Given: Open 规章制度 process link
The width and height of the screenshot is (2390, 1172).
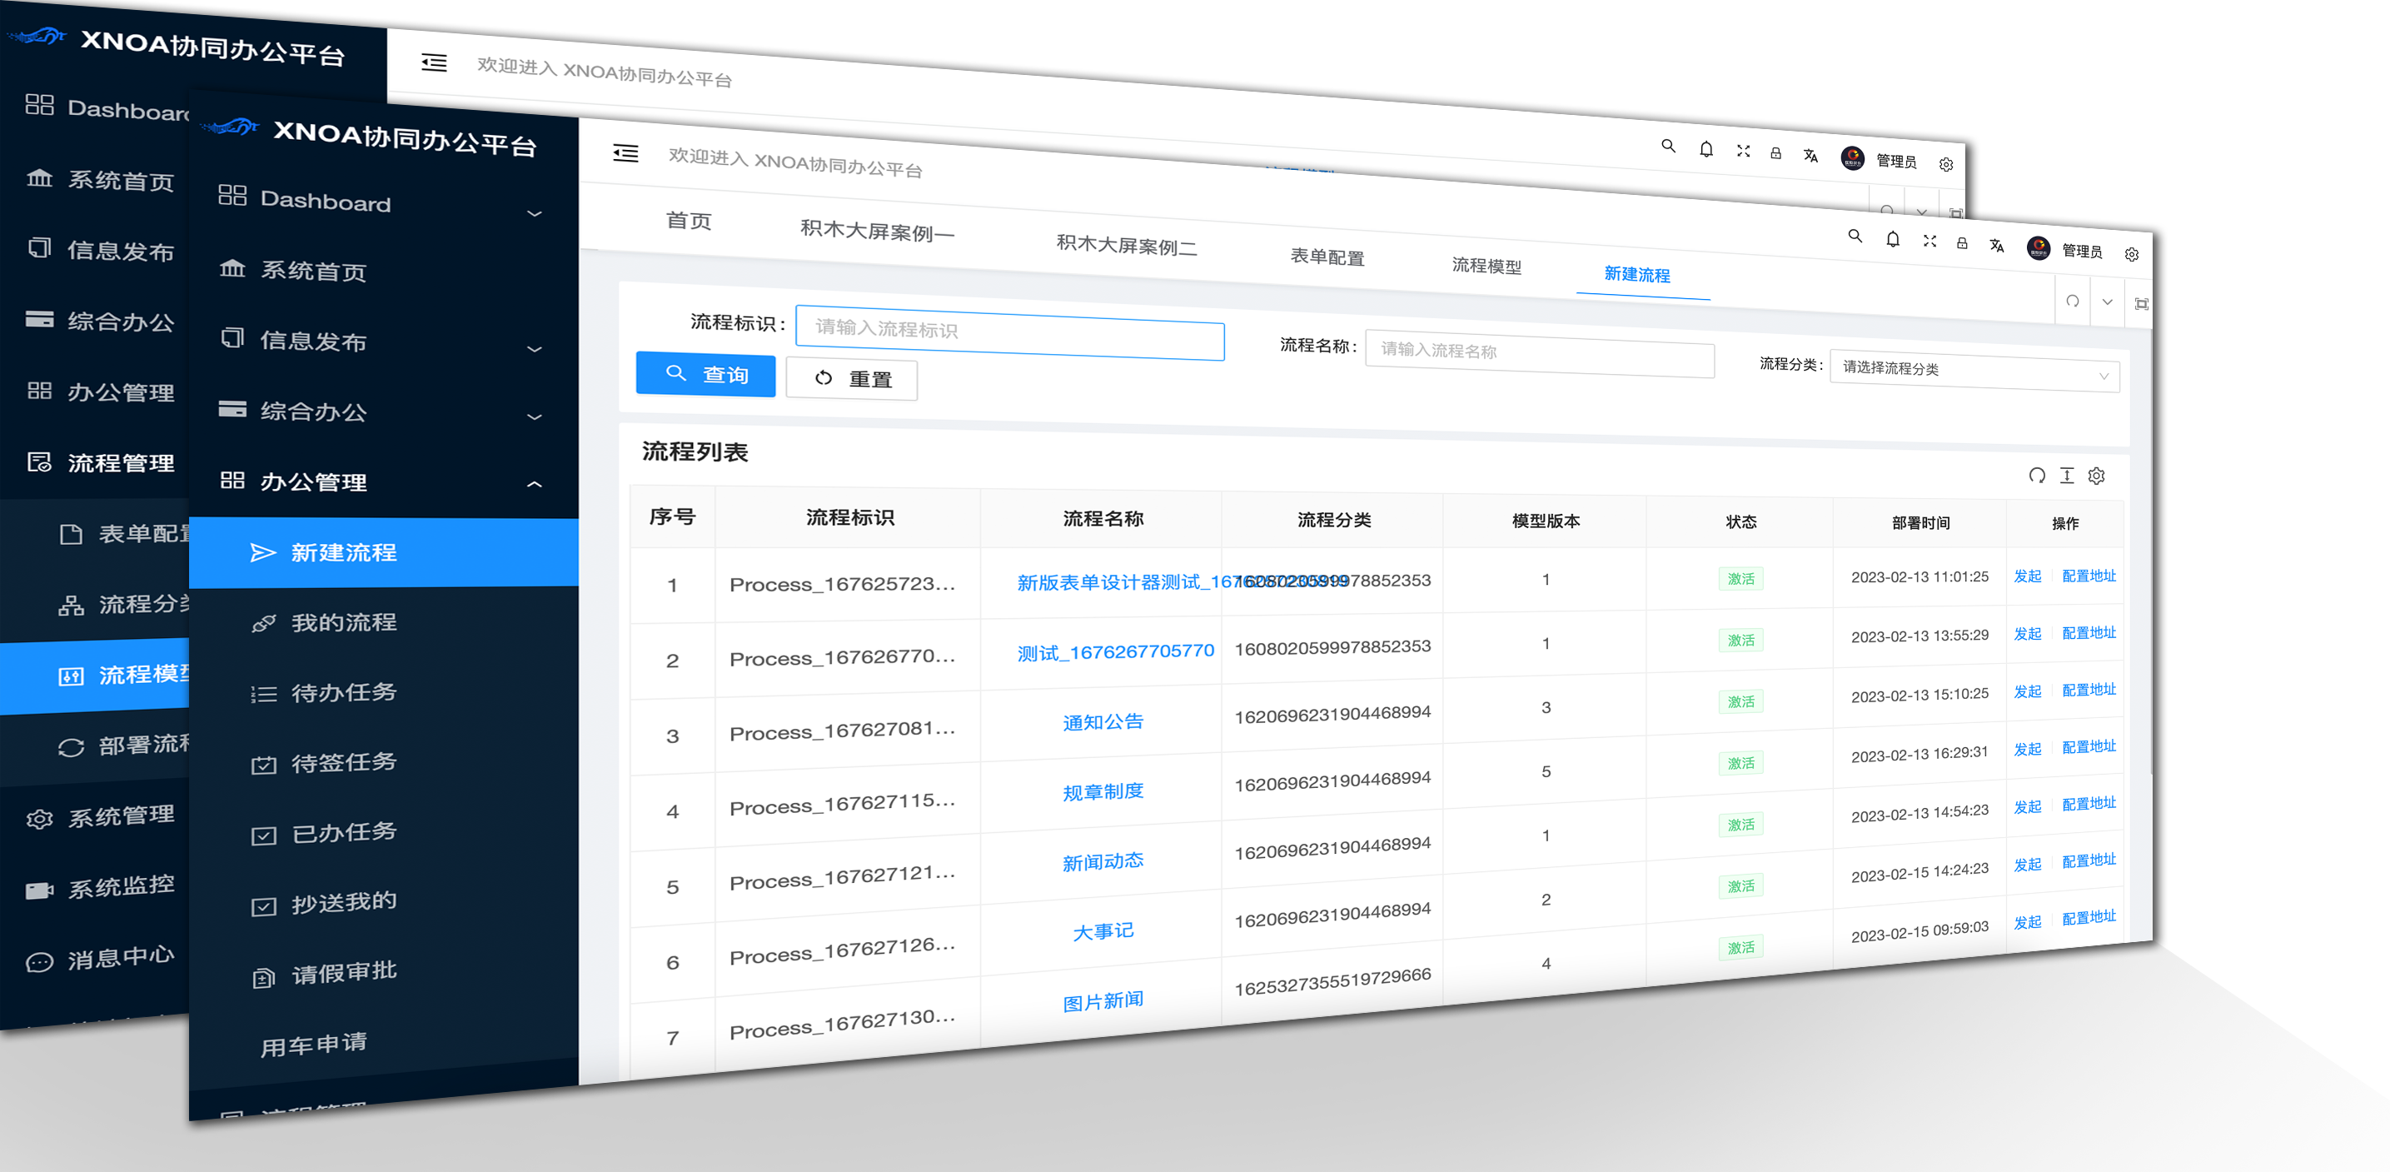Looking at the screenshot, I should click(1103, 791).
